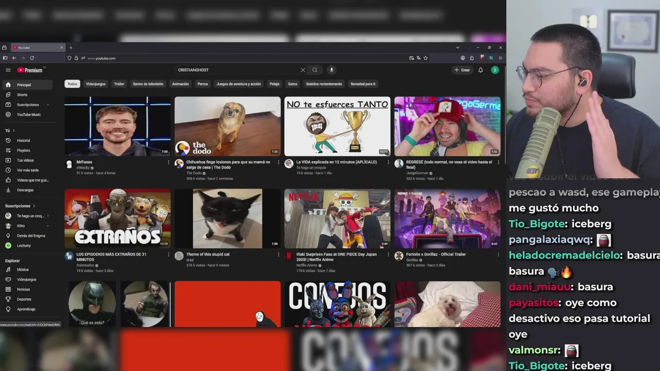Go back with browser back arrow

coord(14,58)
